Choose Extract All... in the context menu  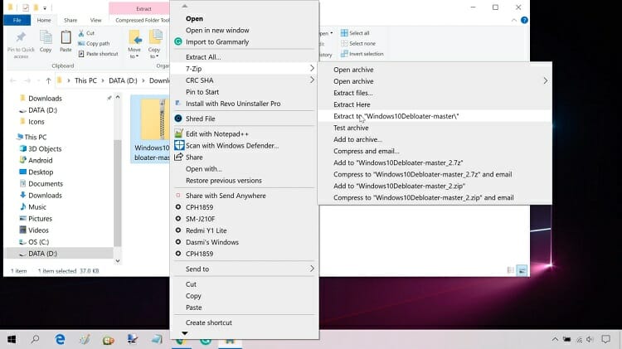click(203, 57)
